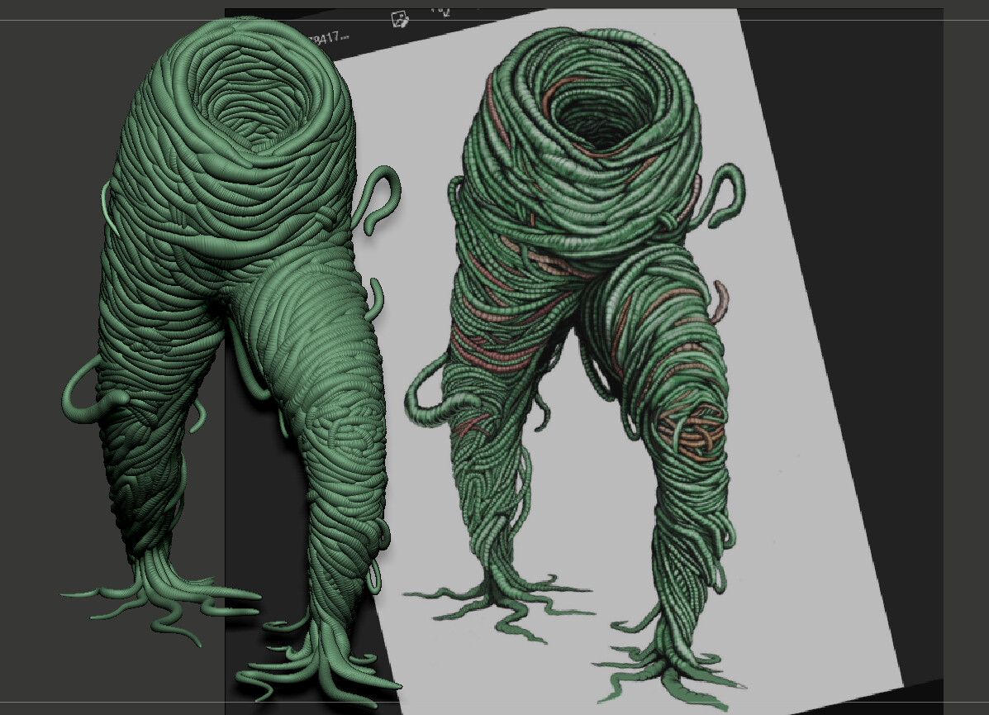Click the filename's trailing ellipsis text

(345, 37)
